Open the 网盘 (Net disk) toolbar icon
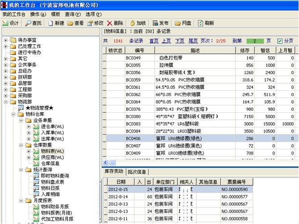Screen dimensions: 299x224 pos(177,23)
